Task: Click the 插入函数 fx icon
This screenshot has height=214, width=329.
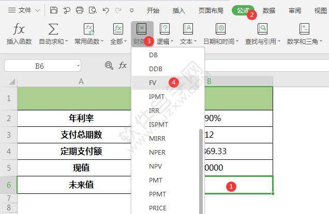Action: (x=19, y=29)
